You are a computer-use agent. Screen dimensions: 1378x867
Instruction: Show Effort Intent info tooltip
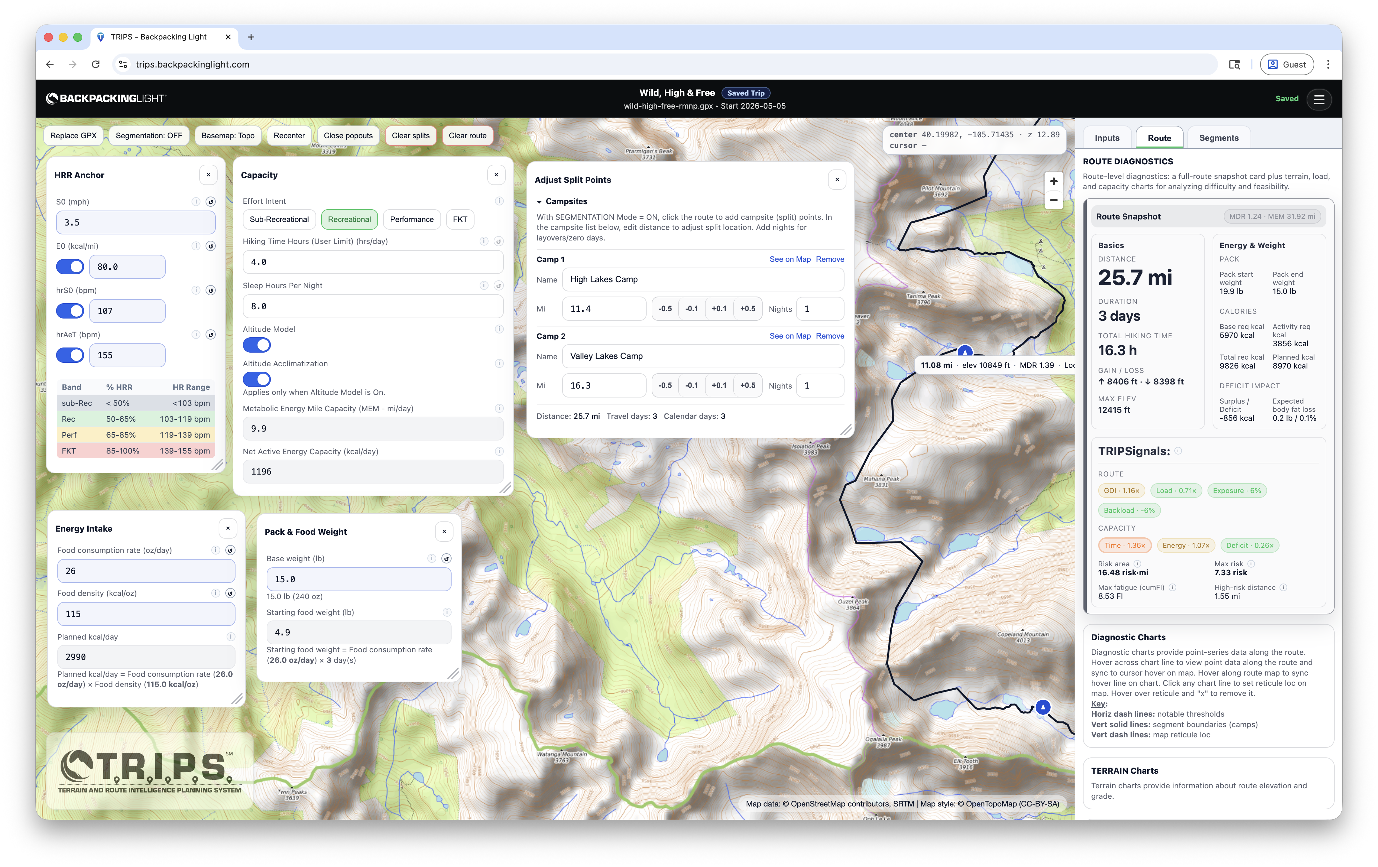[499, 201]
